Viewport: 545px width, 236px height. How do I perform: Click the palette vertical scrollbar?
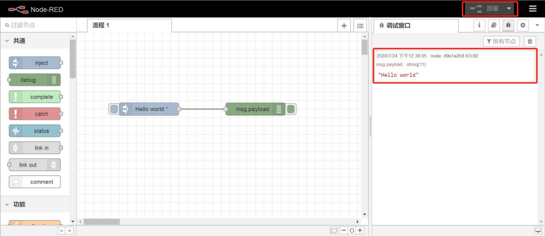72,59
